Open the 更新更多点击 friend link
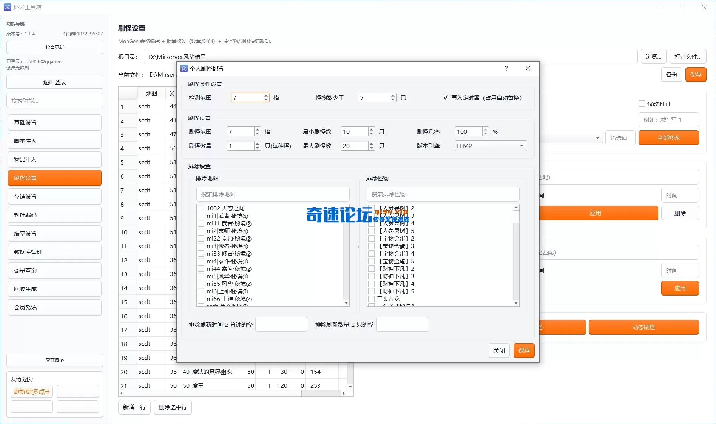 point(31,392)
